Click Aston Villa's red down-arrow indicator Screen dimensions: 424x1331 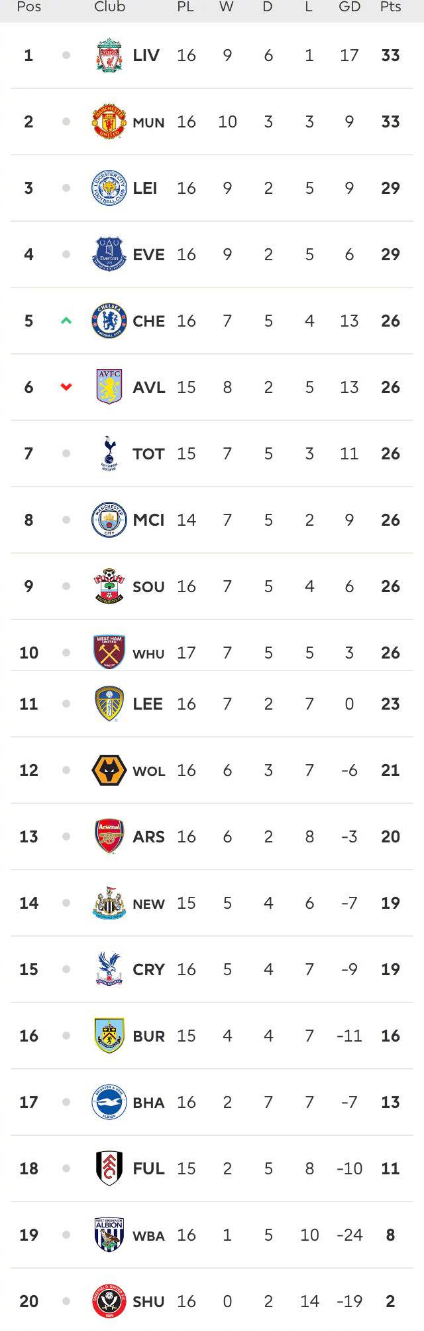pos(66,387)
